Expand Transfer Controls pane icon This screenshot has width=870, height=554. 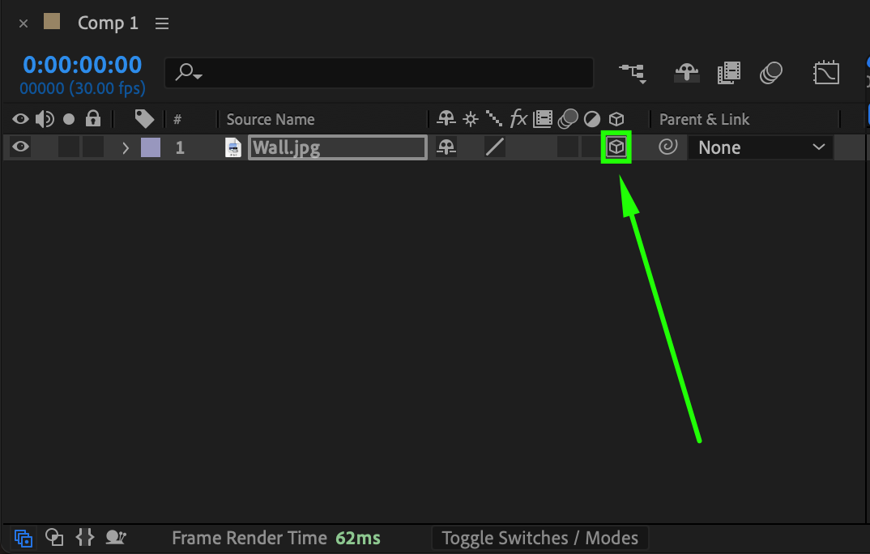53,537
